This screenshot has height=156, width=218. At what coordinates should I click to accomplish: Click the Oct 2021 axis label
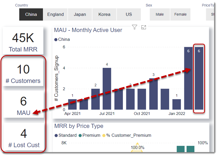click(142, 114)
